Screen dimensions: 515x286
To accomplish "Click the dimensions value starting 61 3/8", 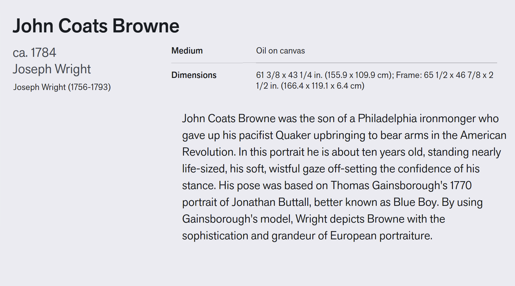I will 375,80.
